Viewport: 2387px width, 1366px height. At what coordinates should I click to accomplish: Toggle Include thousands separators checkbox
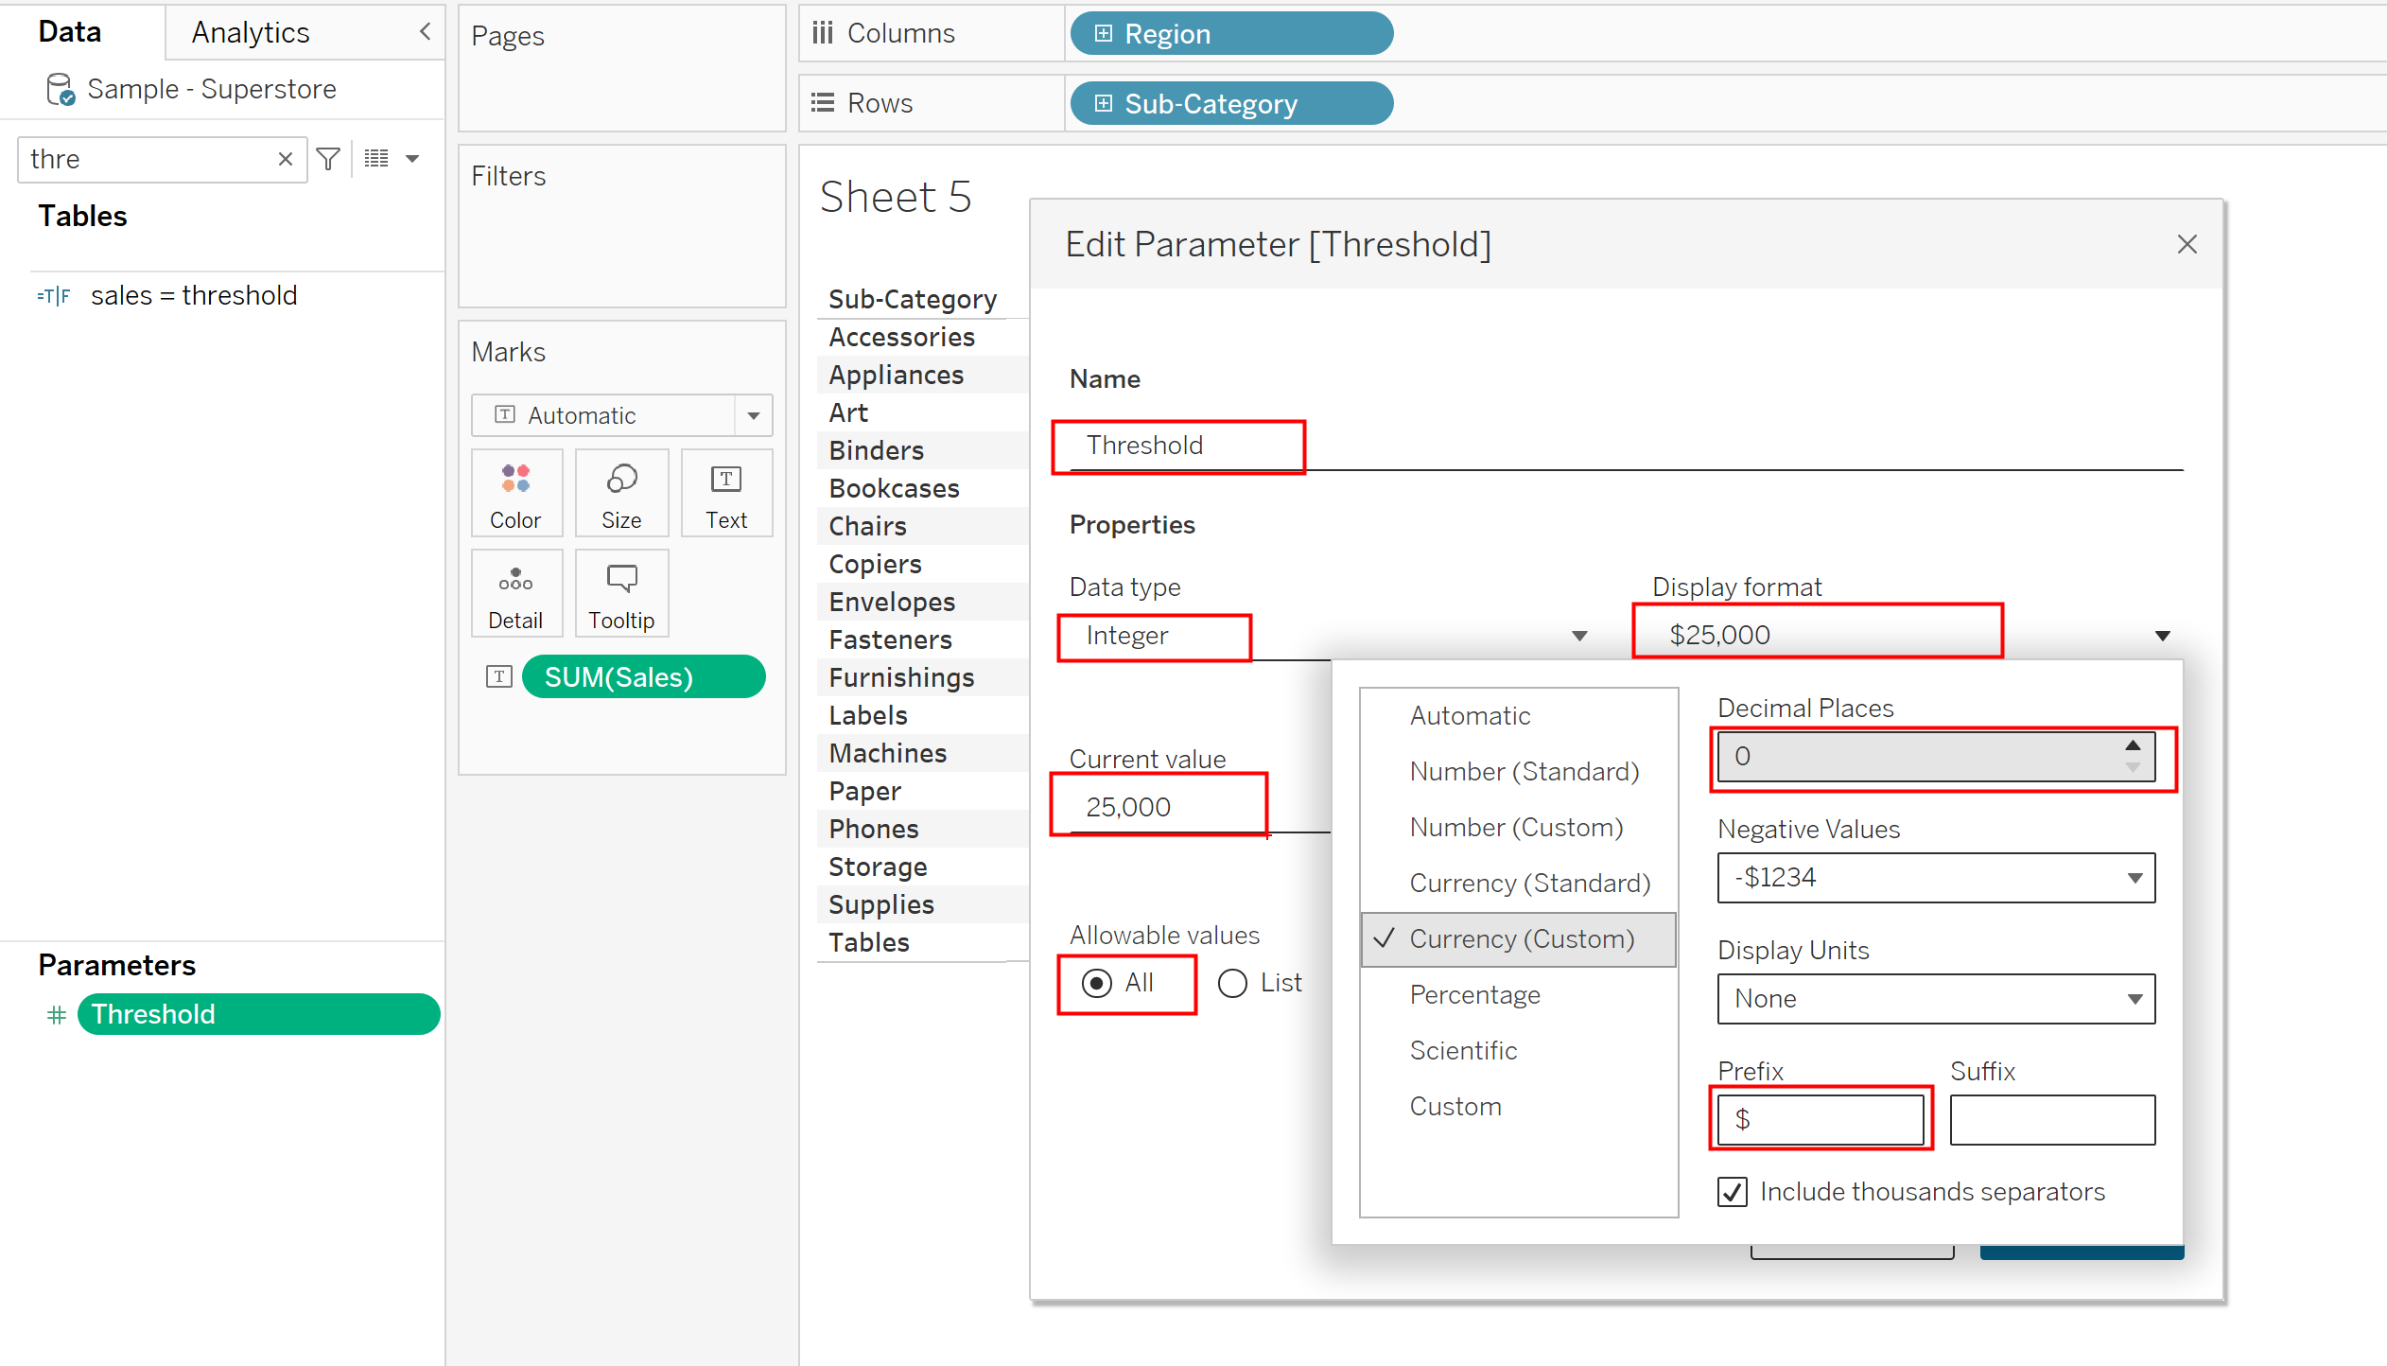click(1733, 1192)
